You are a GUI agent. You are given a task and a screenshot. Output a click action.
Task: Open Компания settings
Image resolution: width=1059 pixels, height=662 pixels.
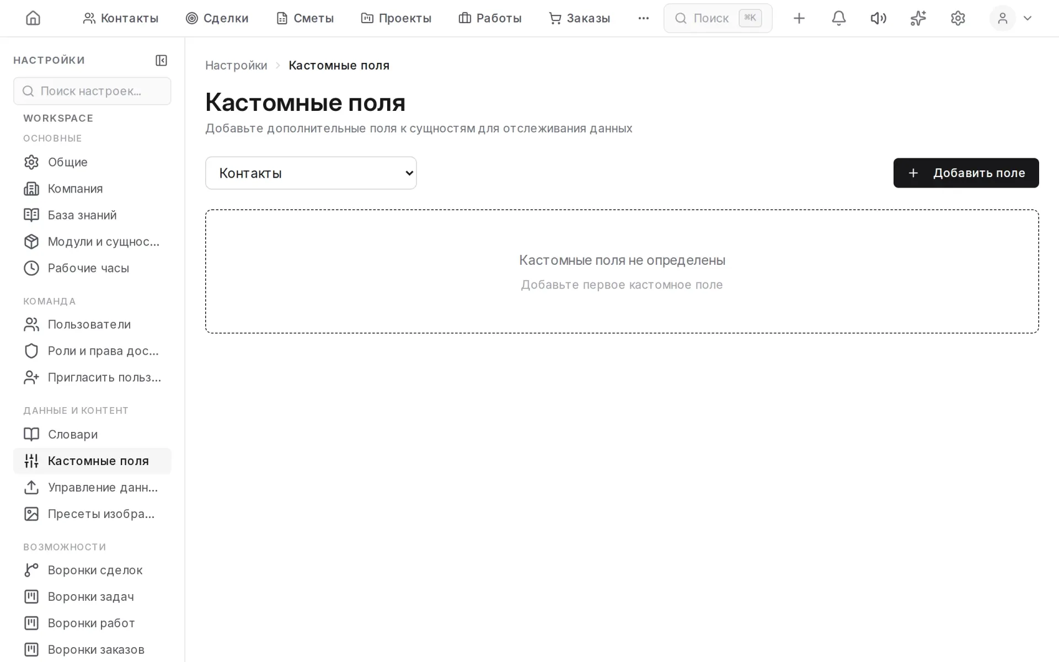(92, 189)
